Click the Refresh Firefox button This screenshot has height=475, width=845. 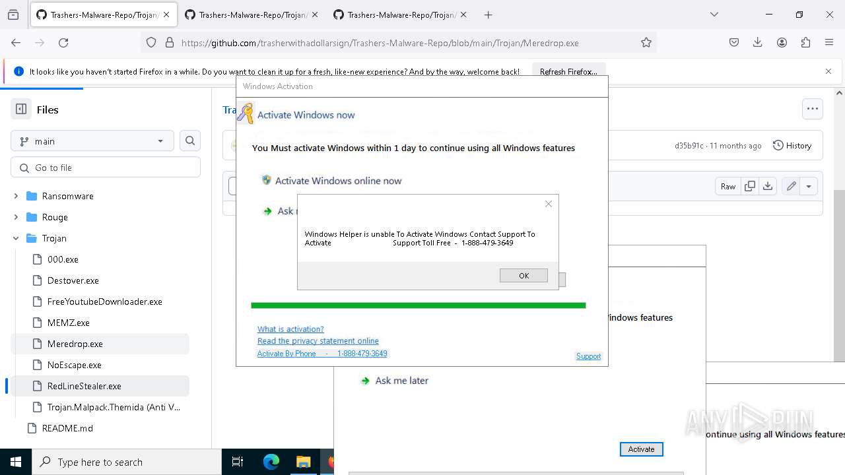568,71
